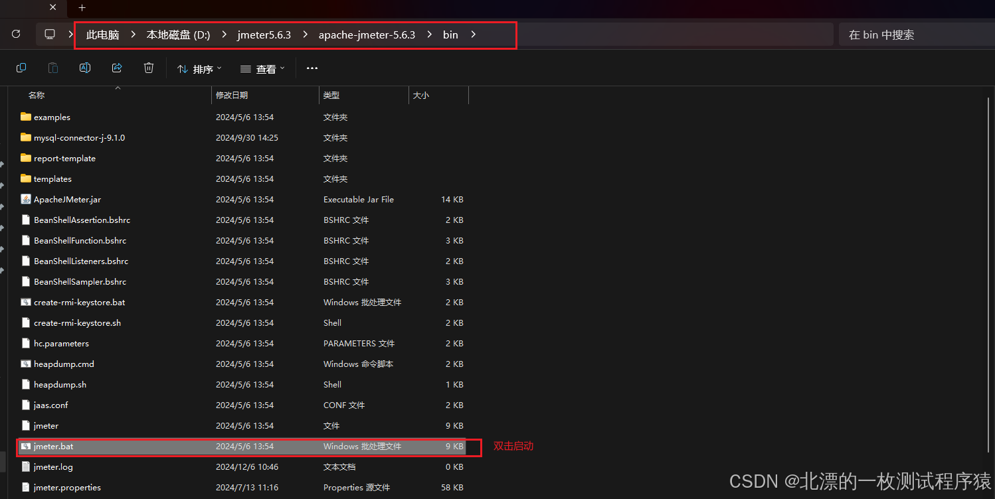The width and height of the screenshot is (995, 499).
Task: Click the Delete trash icon
Action: pyautogui.click(x=149, y=68)
